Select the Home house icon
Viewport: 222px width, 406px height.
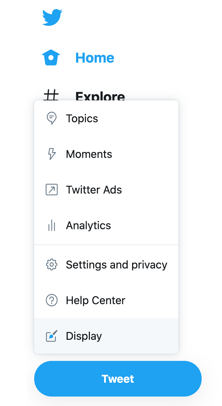click(x=51, y=57)
